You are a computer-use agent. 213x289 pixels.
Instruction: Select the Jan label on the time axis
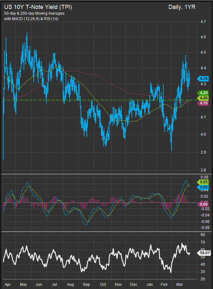point(149,284)
